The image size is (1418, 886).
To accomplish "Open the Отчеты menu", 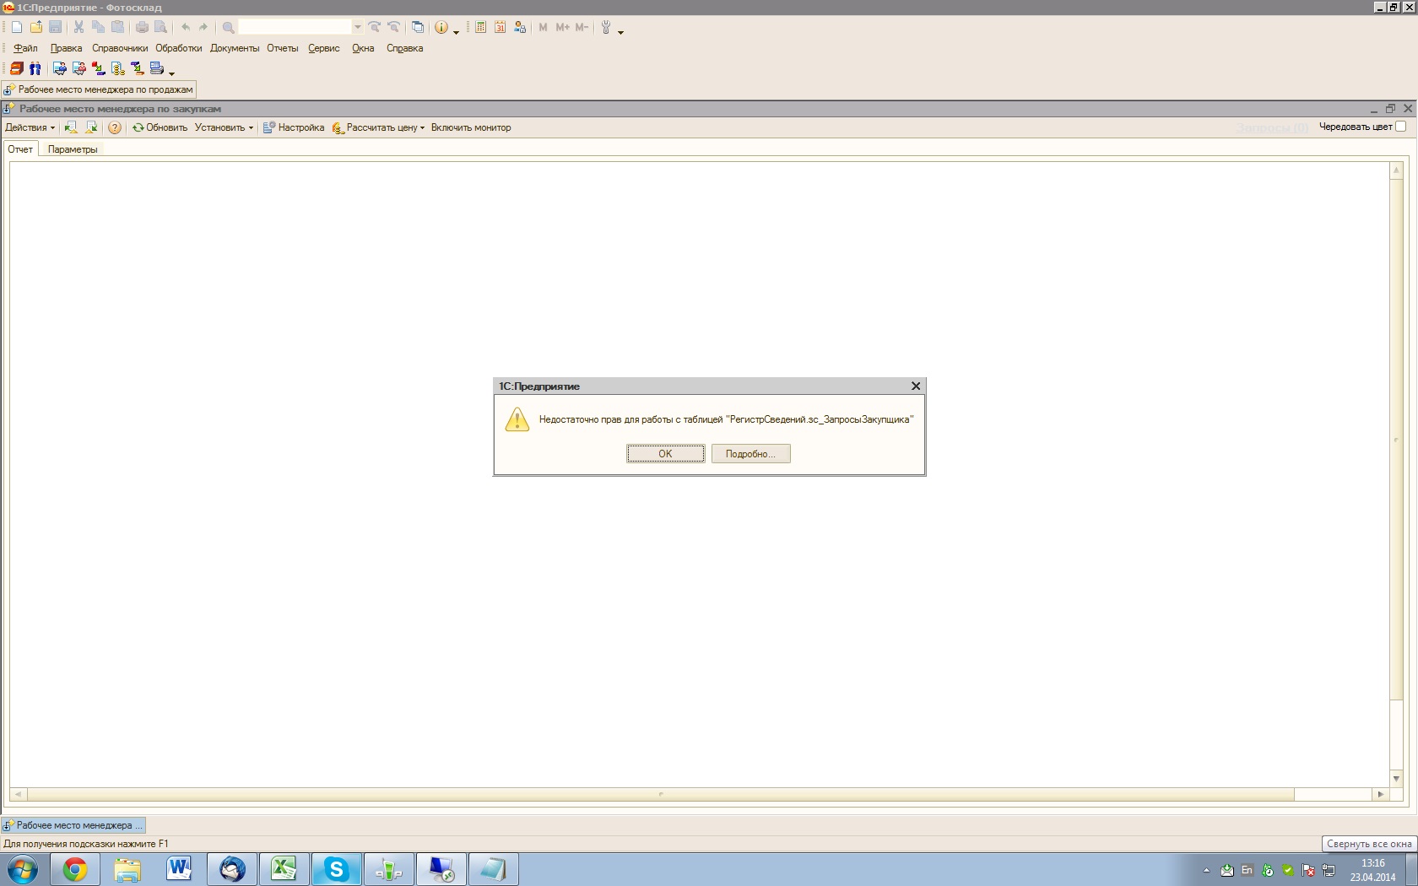I will (x=283, y=48).
